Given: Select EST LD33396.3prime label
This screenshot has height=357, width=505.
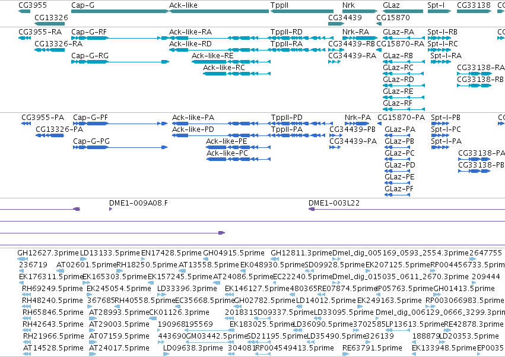Looking at the screenshot, I should point(187,288).
